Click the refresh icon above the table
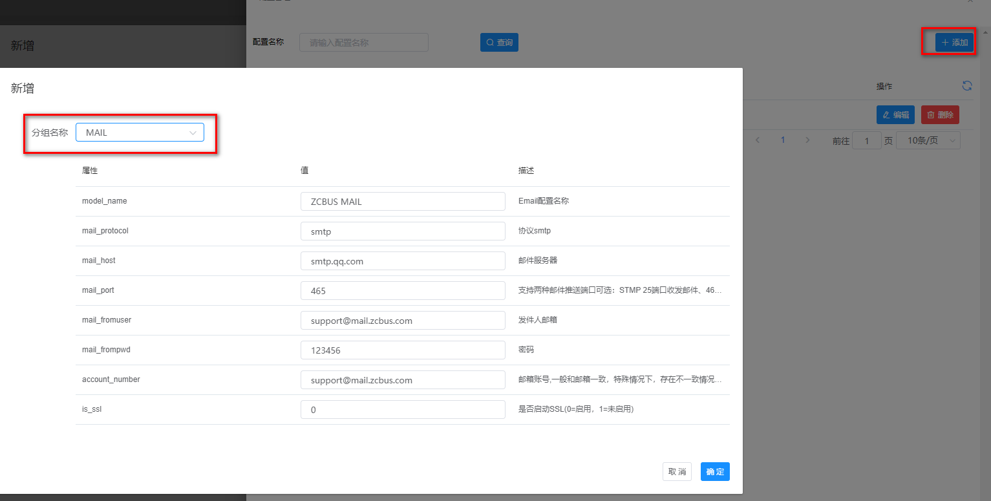This screenshot has height=501, width=991. pyautogui.click(x=967, y=86)
